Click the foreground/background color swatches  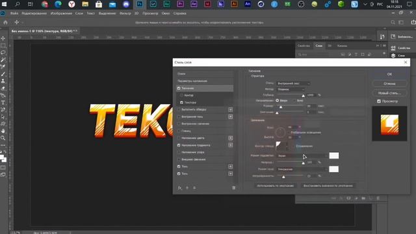tap(3, 158)
